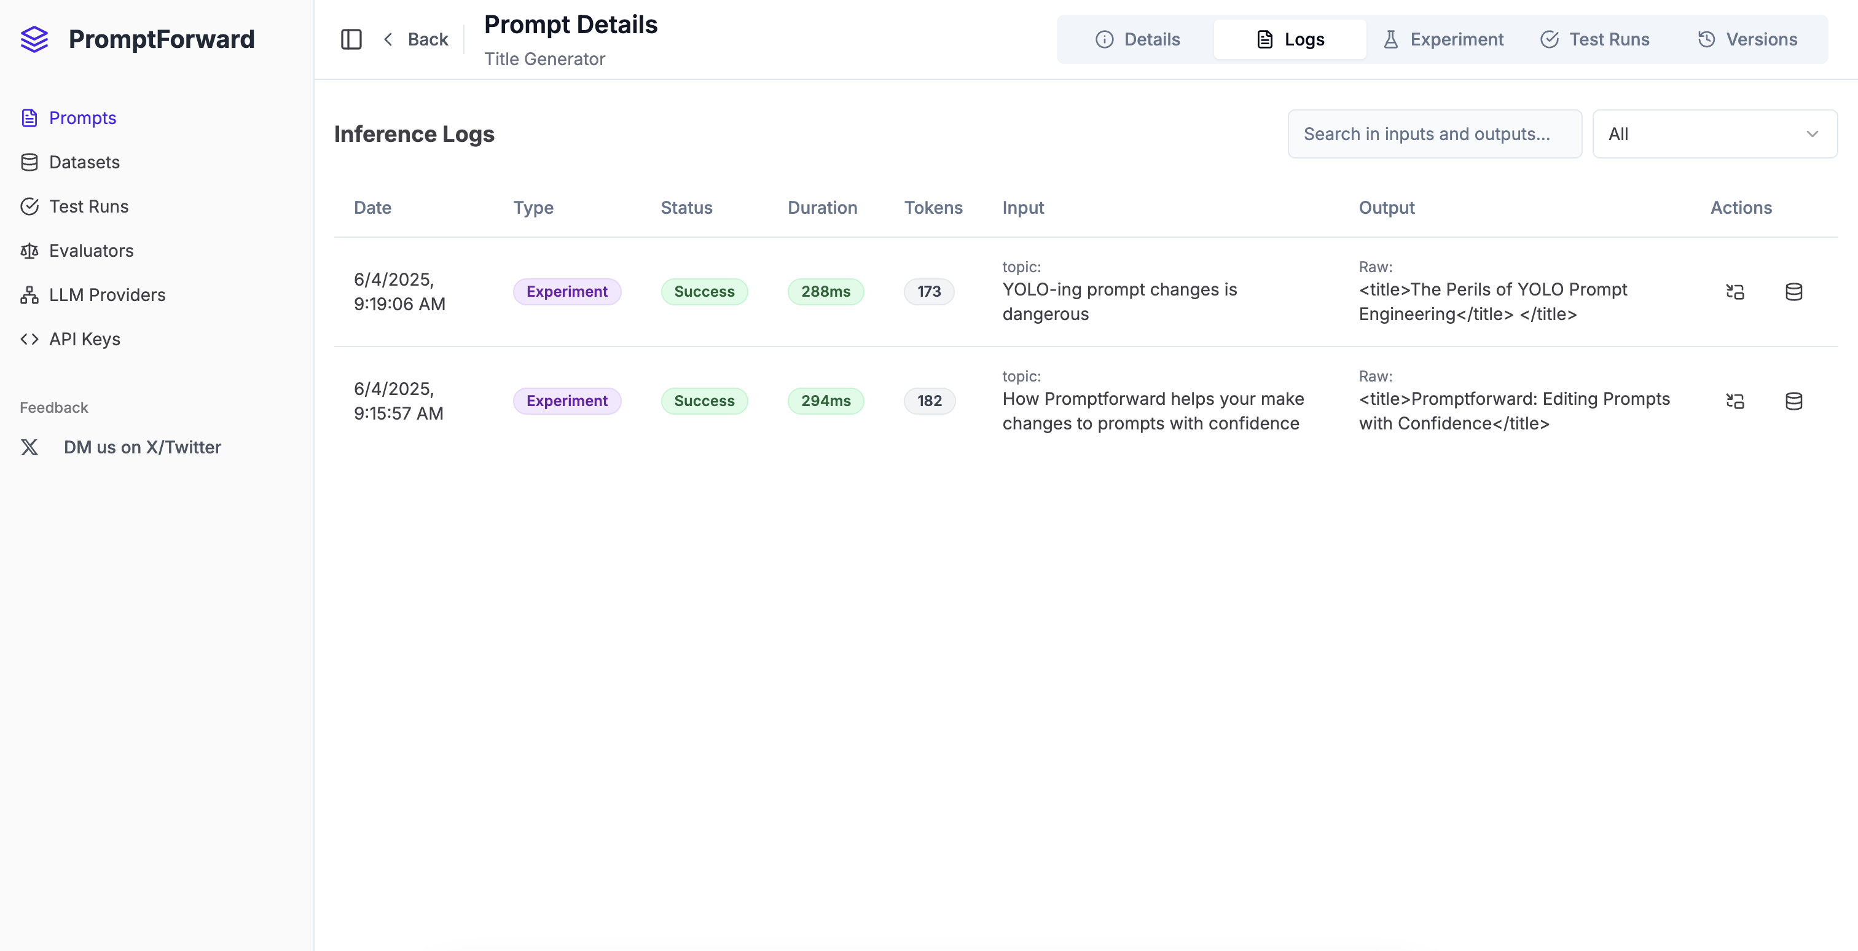1858x951 pixels.
Task: Click the X/Twitter icon near Feedback
Action: [29, 447]
